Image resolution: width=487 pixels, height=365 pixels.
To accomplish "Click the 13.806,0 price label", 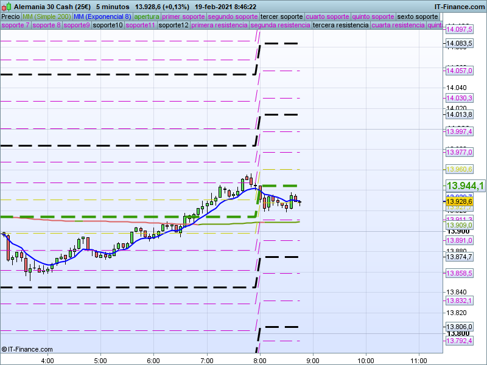I will point(459,327).
